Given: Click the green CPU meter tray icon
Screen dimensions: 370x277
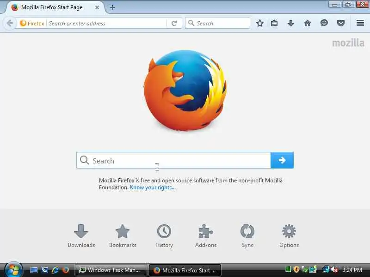Looking at the screenshot, I should pos(288,269).
